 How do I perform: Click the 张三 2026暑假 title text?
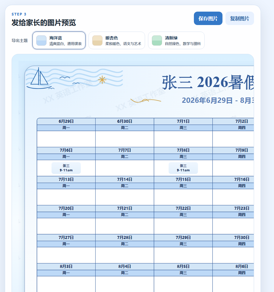(208, 82)
